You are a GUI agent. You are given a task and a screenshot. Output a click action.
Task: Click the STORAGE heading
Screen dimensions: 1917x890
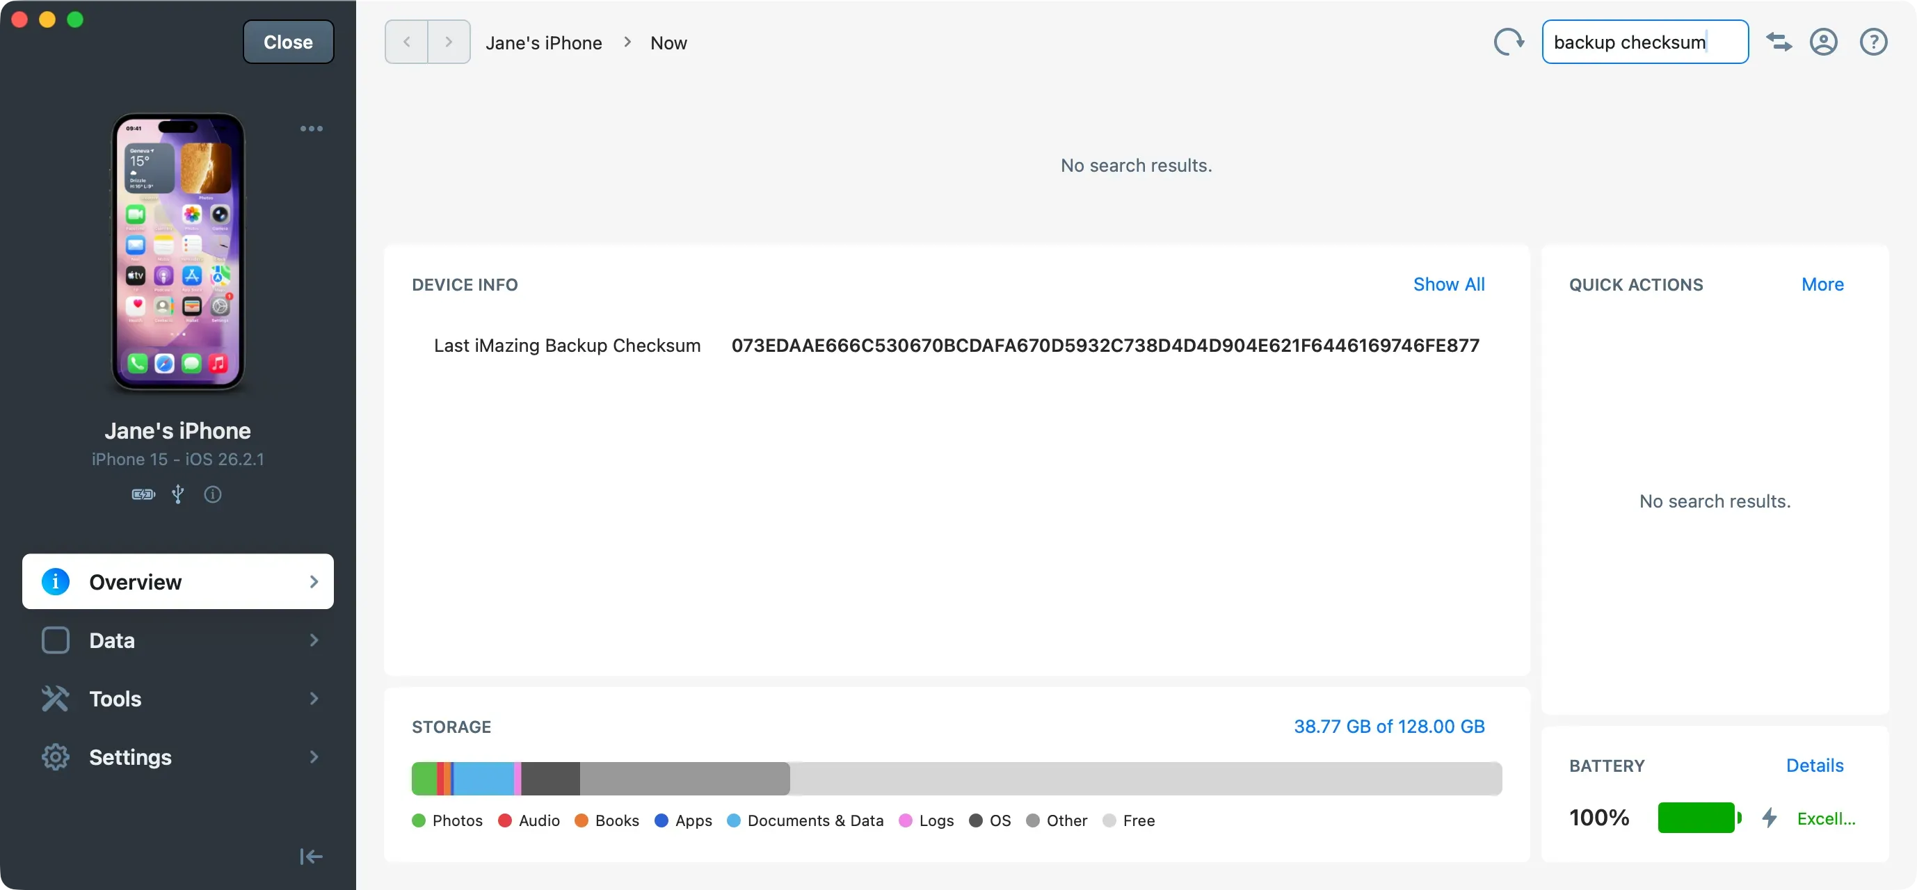(451, 727)
